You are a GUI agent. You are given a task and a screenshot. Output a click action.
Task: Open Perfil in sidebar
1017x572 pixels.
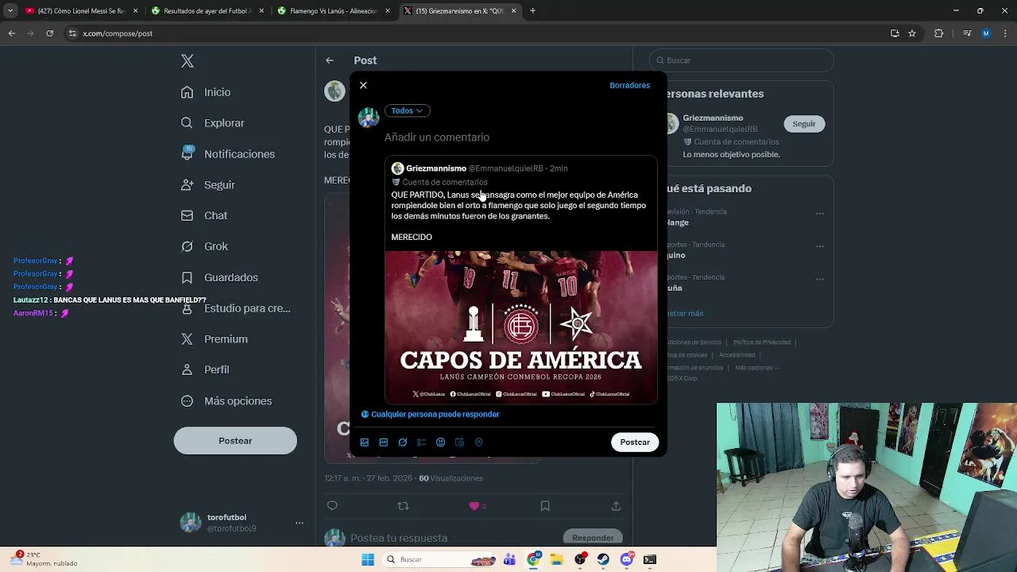[x=206, y=369]
